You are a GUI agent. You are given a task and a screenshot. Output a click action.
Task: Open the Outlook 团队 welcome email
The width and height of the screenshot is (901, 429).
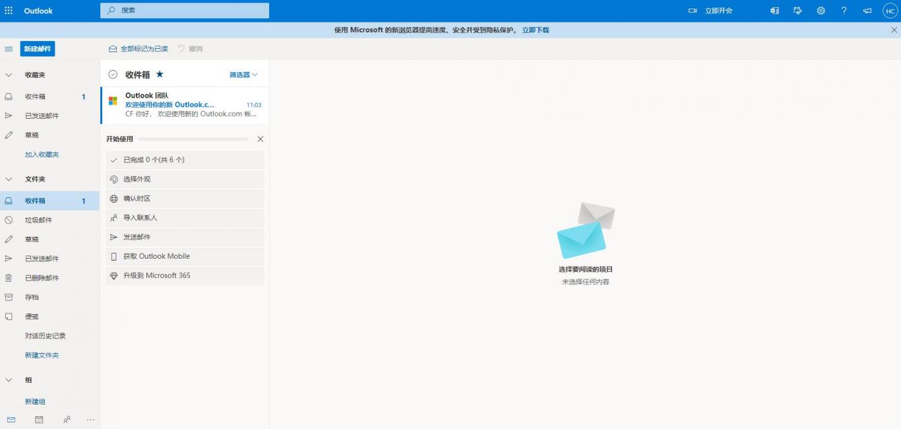pos(185,105)
